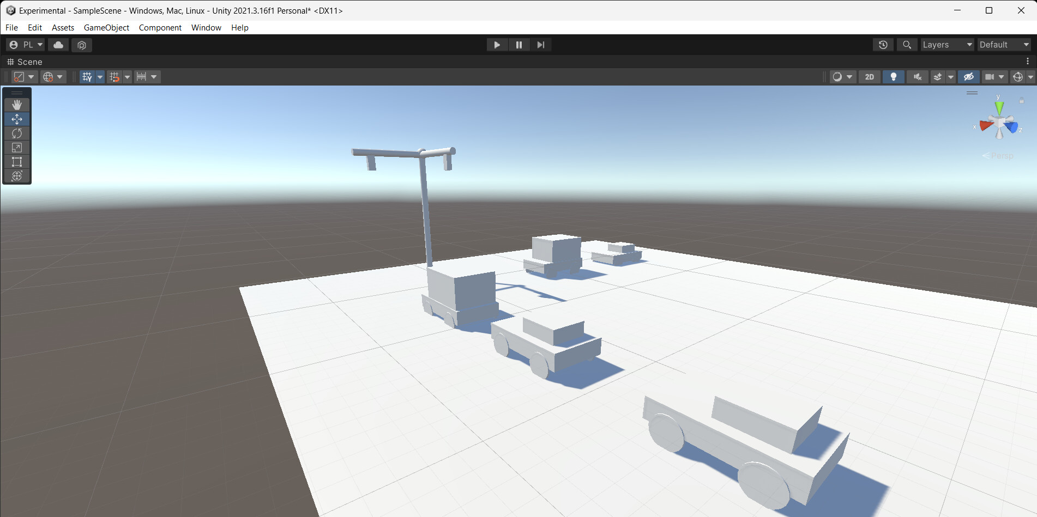Open the Component menu

pos(160,27)
